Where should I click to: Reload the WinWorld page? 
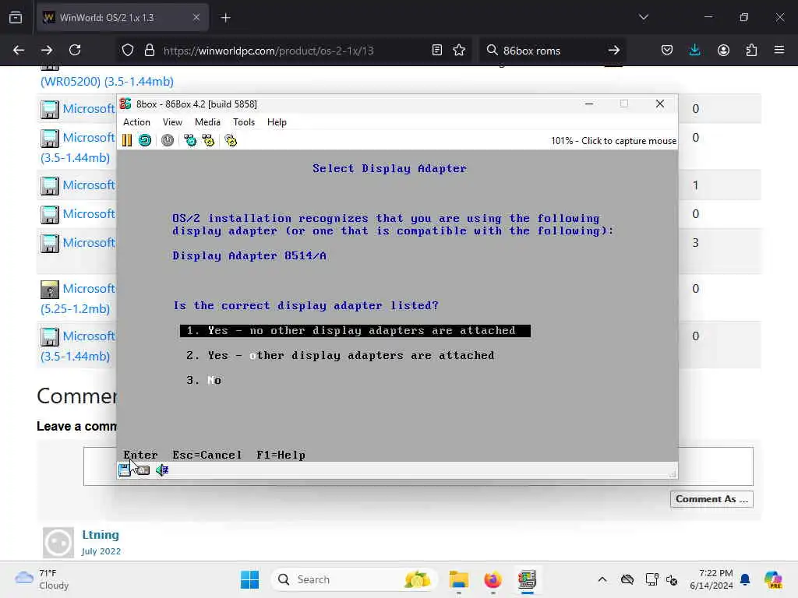click(x=75, y=51)
